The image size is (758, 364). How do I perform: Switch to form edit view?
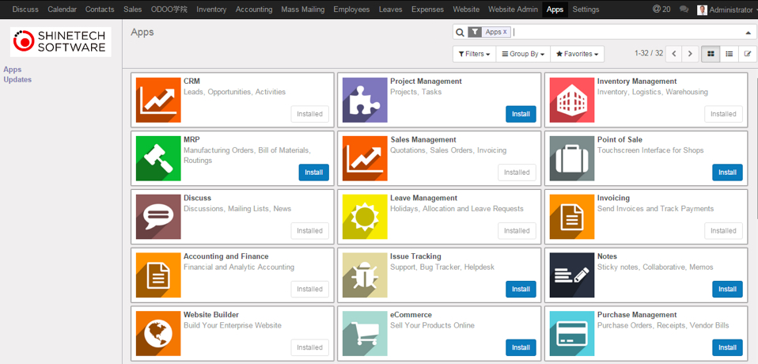pos(748,54)
